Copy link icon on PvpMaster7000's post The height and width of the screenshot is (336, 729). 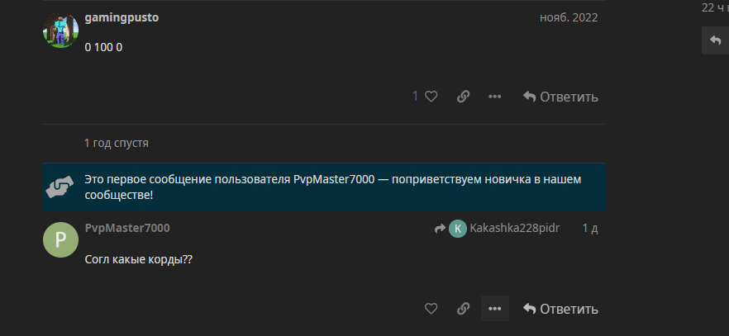[x=463, y=309]
